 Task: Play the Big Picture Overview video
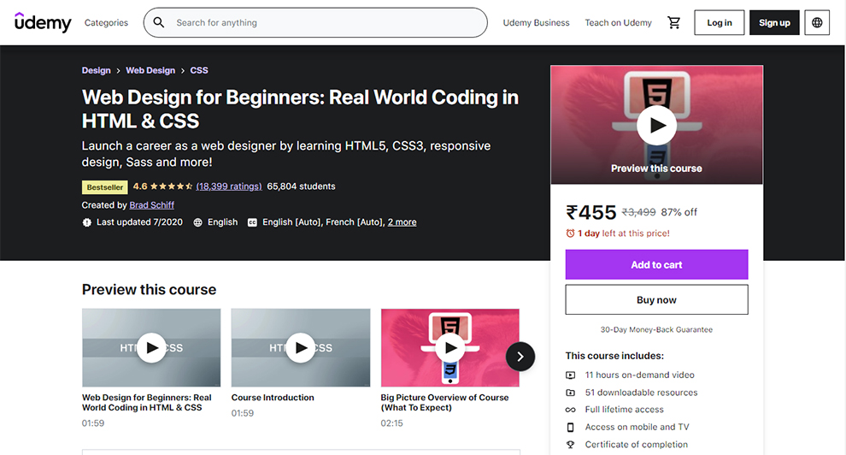450,347
